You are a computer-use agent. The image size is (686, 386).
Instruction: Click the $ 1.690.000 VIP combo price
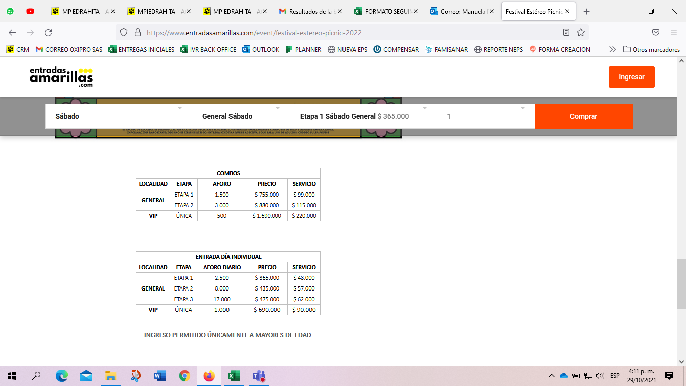[x=267, y=216]
